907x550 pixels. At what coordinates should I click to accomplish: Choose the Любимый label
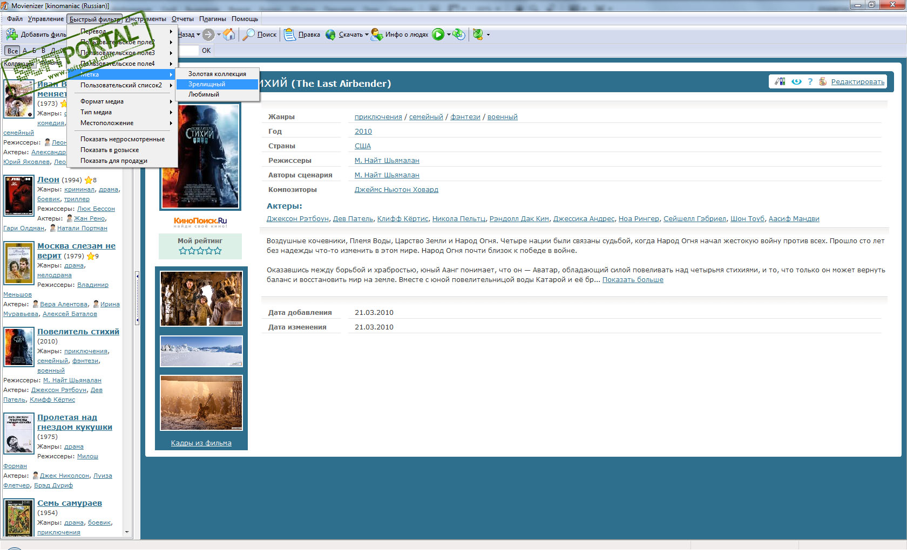218,94
